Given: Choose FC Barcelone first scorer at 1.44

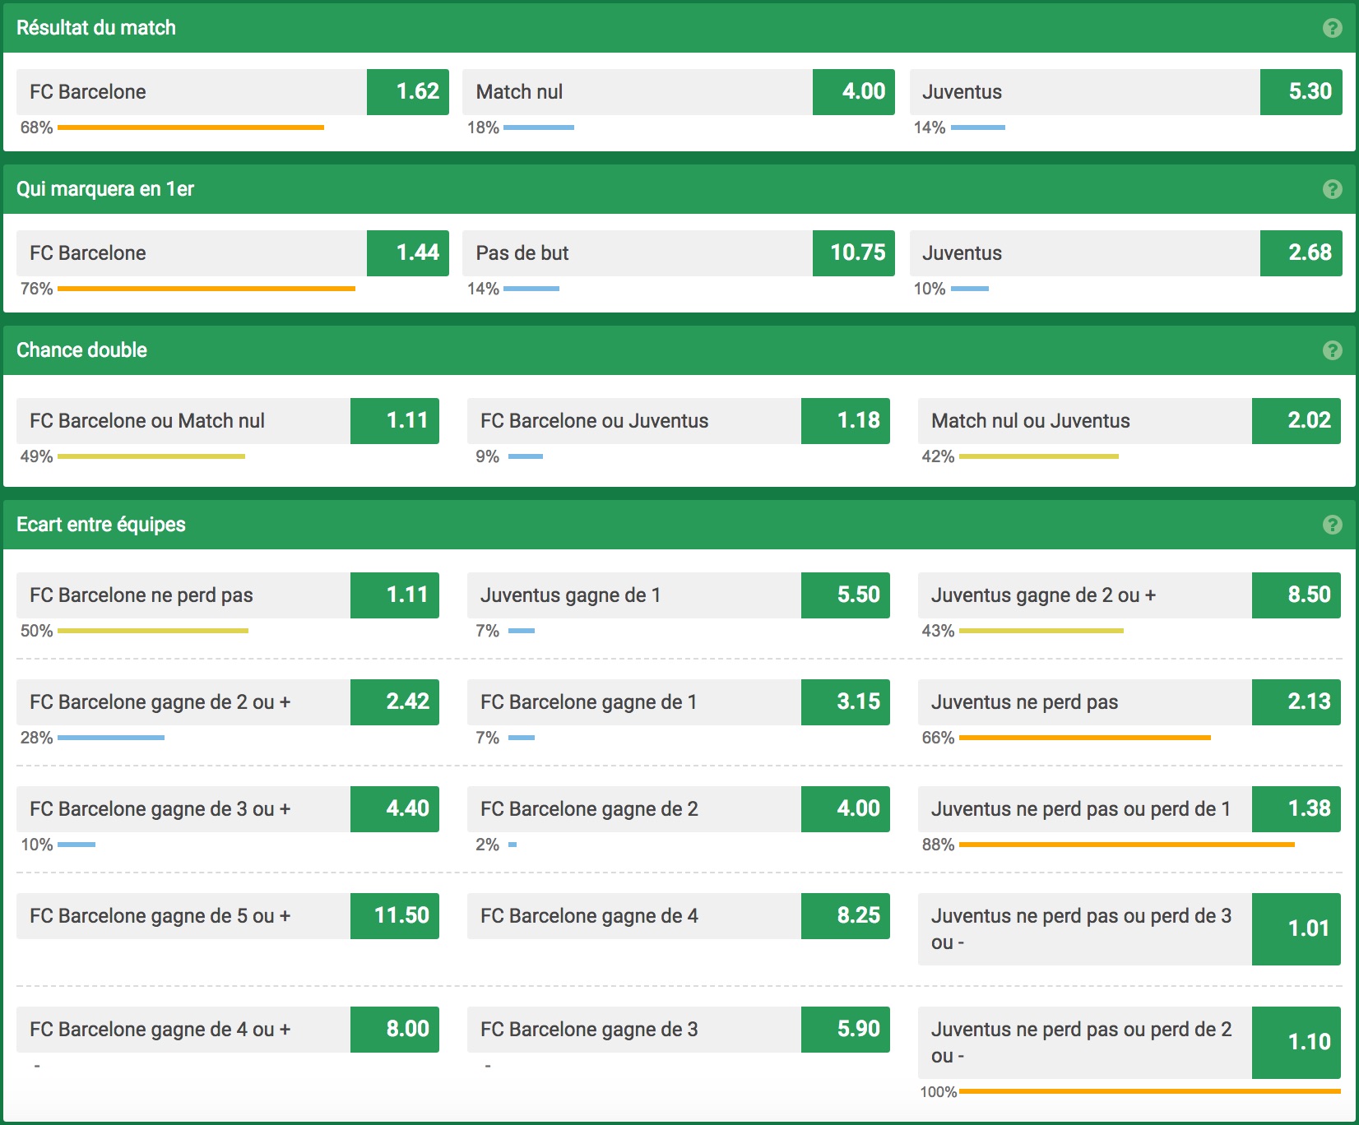Looking at the screenshot, I should [233, 253].
